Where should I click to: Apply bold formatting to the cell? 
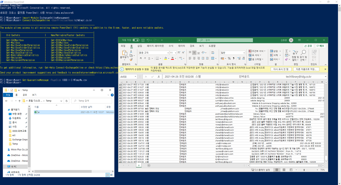pos(140,58)
